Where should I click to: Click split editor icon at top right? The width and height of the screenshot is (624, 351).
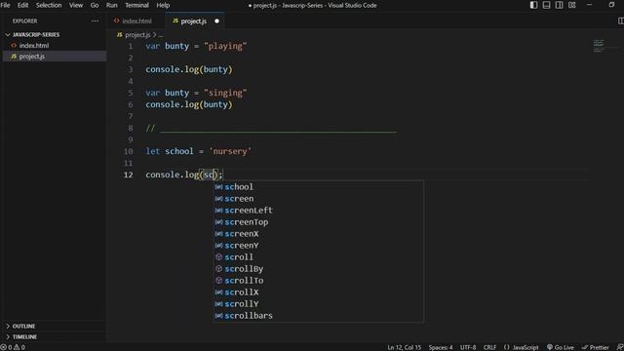pos(620,20)
